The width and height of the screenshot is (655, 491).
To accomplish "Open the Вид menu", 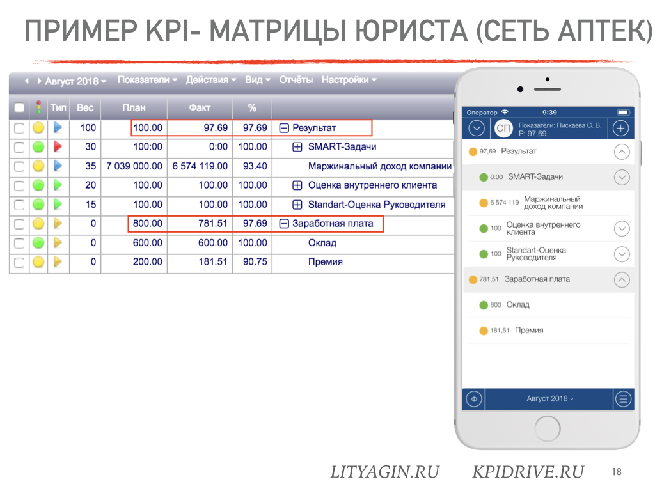I will click(x=258, y=80).
